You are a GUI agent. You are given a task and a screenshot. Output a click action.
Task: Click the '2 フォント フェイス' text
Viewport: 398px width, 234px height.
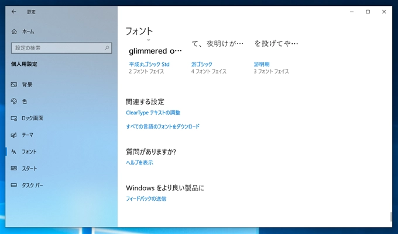click(x=146, y=72)
